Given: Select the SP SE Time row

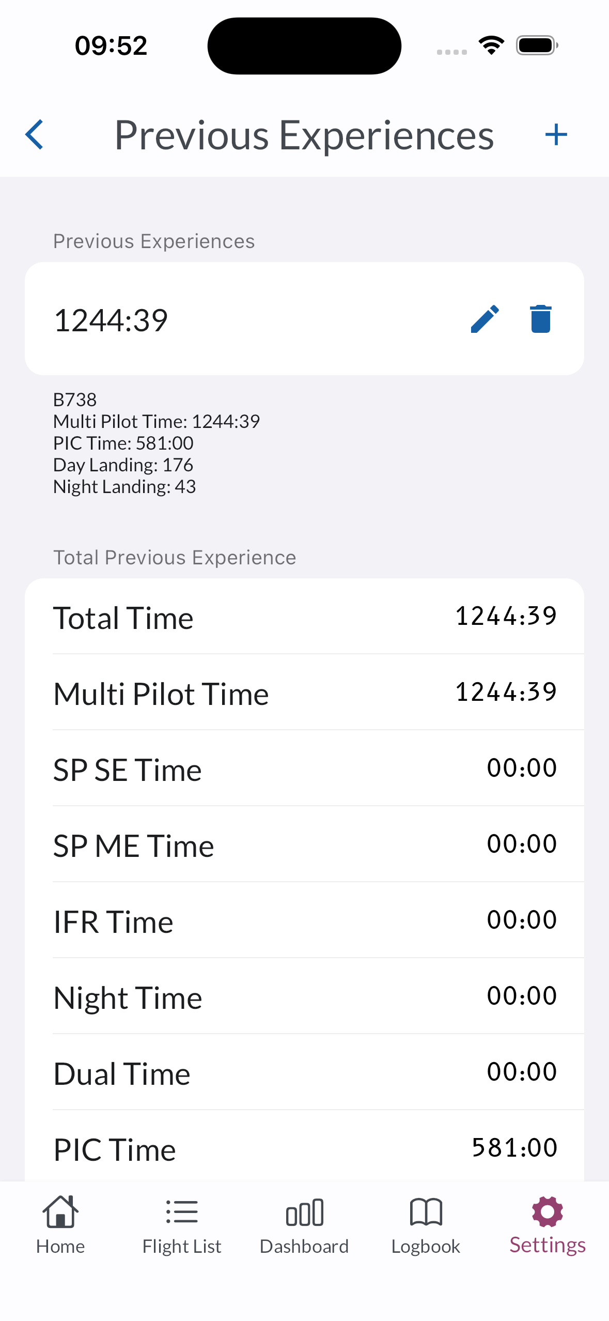Looking at the screenshot, I should click(304, 769).
